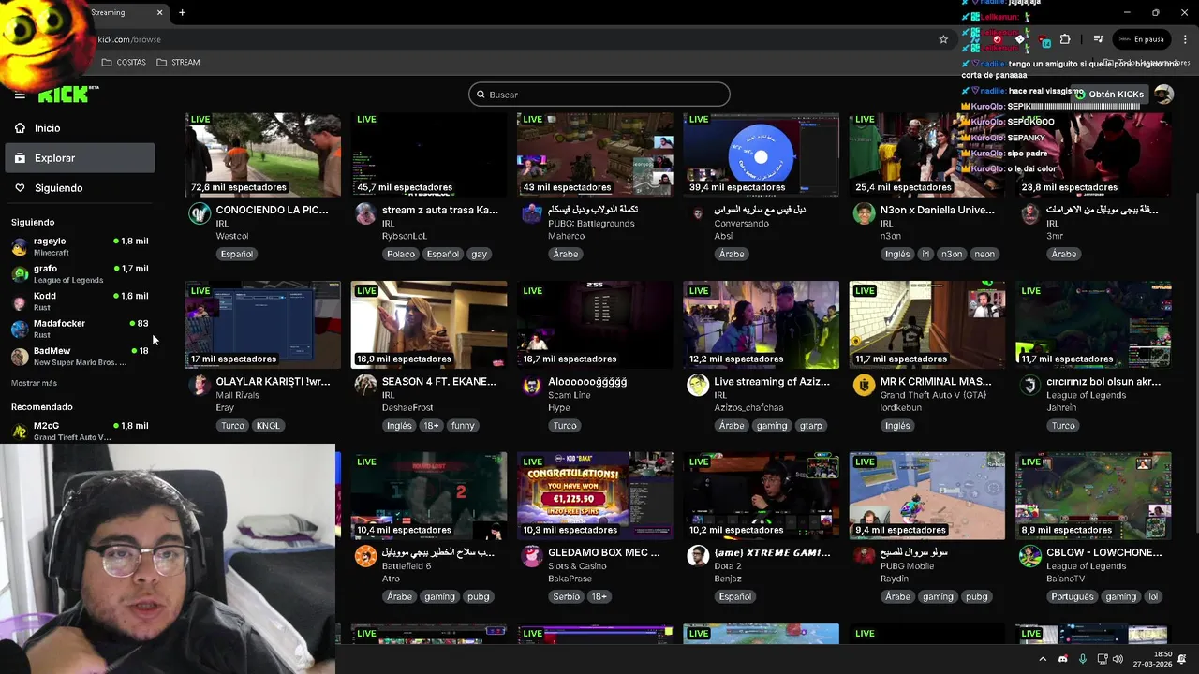
Task: Close the Streaming browser tab
Action: click(x=159, y=12)
